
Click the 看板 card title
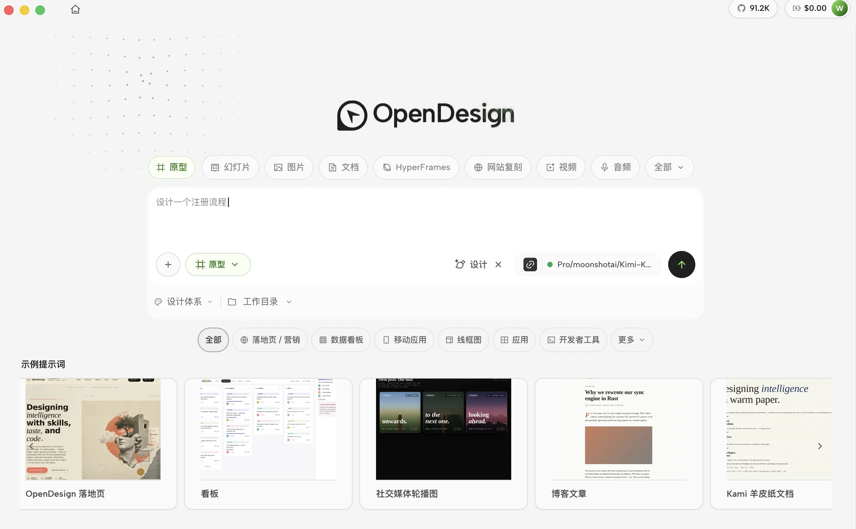(210, 494)
